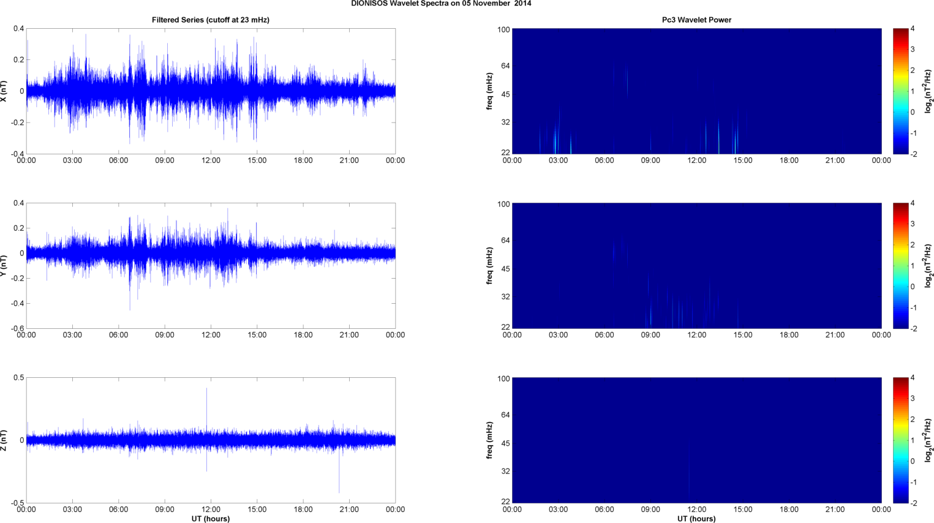
Task: Click the '03:00' tick under the top spectrogram
Action: [x=558, y=160]
